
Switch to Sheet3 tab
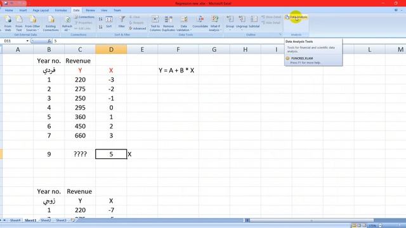(61, 220)
